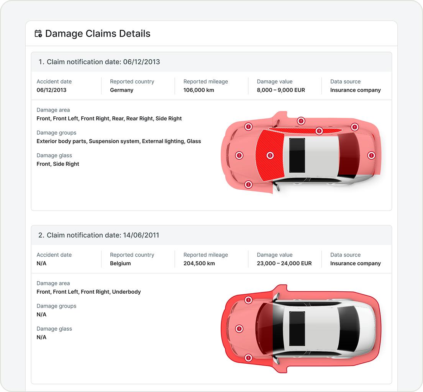Image resolution: width=423 pixels, height=392 pixels.
Task: Click the side window glass marker on first car
Action: pyautogui.click(x=319, y=131)
